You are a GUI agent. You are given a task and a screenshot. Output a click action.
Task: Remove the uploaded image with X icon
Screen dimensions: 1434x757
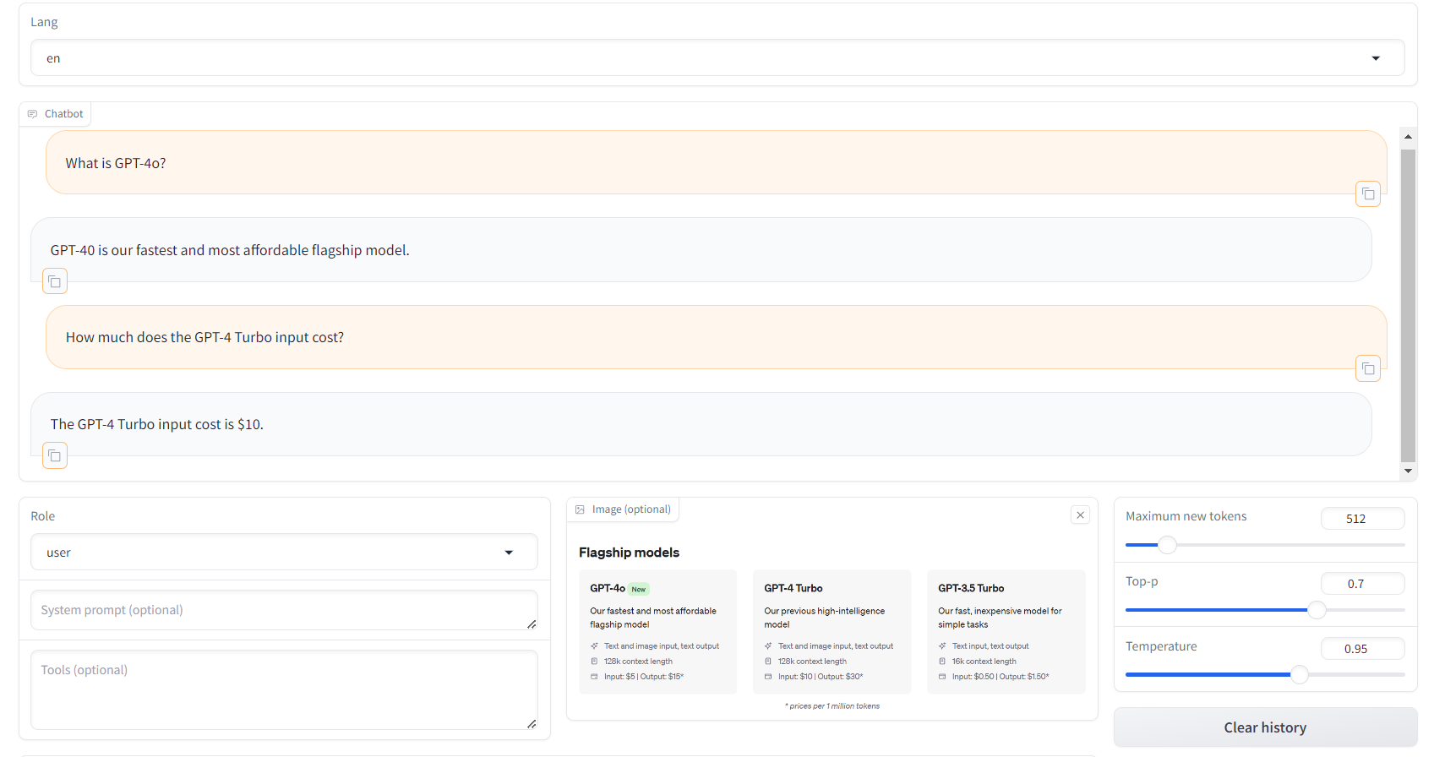(x=1080, y=515)
